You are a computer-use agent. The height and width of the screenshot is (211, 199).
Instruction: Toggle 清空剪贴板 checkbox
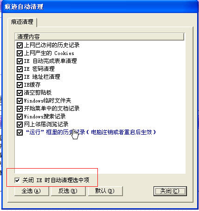[19, 93]
